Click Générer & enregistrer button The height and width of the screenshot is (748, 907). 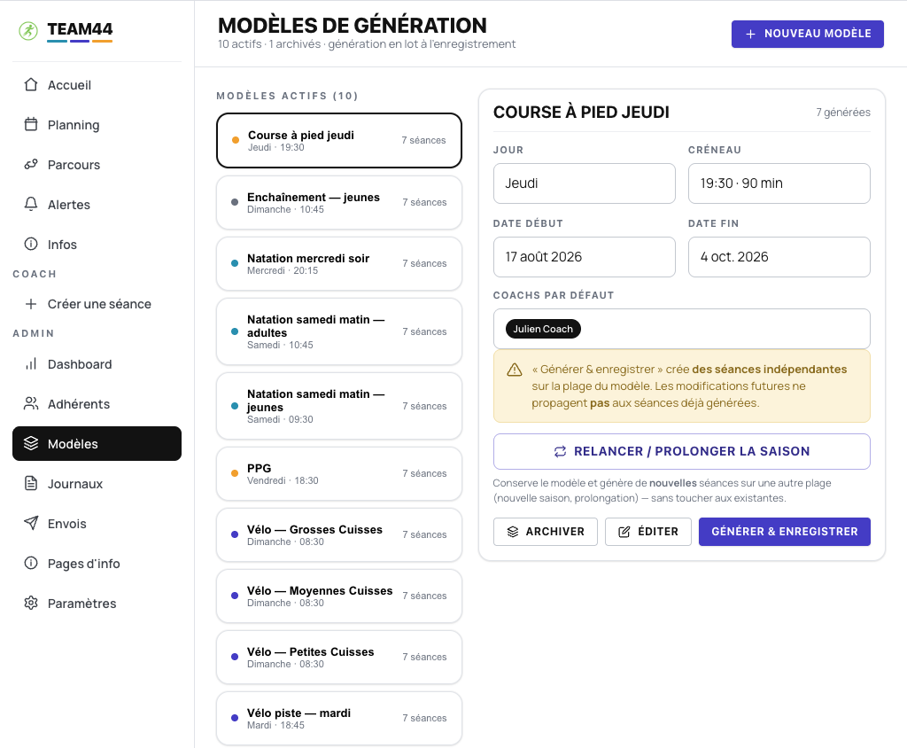785,532
